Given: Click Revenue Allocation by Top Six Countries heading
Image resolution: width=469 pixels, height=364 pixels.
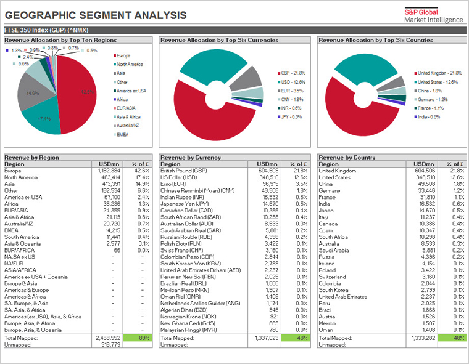Looking at the screenshot, I should point(376,40).
